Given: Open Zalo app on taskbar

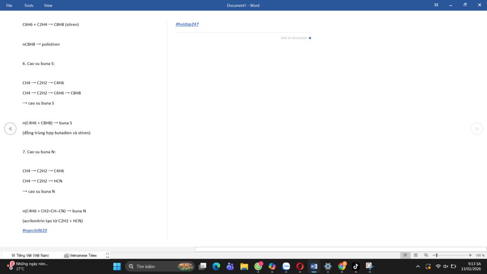Looking at the screenshot, I should pos(286,266).
